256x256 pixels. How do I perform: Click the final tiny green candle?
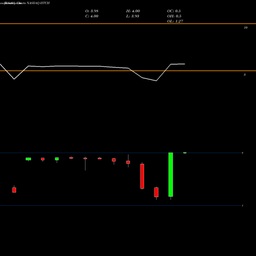[185, 153]
